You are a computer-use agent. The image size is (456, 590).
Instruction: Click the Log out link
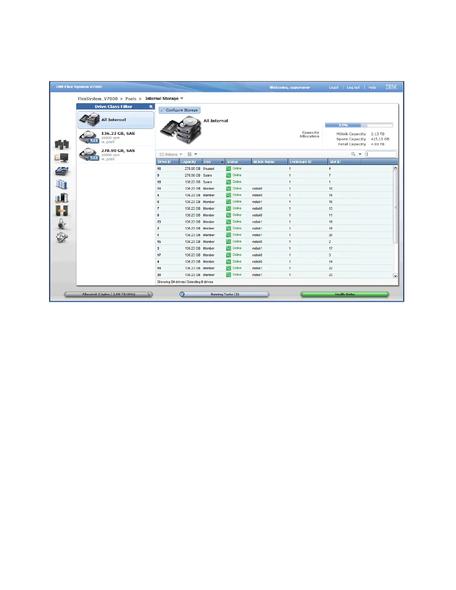click(x=353, y=88)
